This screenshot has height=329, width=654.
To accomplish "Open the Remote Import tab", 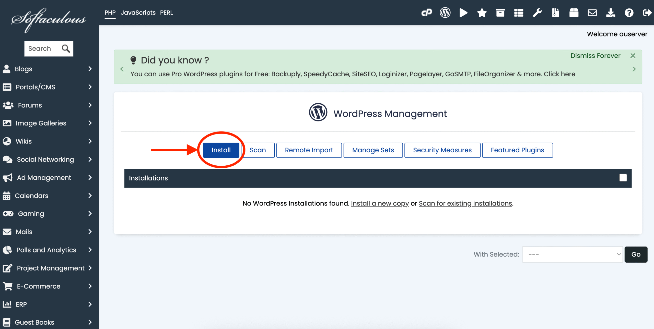I will pos(309,150).
